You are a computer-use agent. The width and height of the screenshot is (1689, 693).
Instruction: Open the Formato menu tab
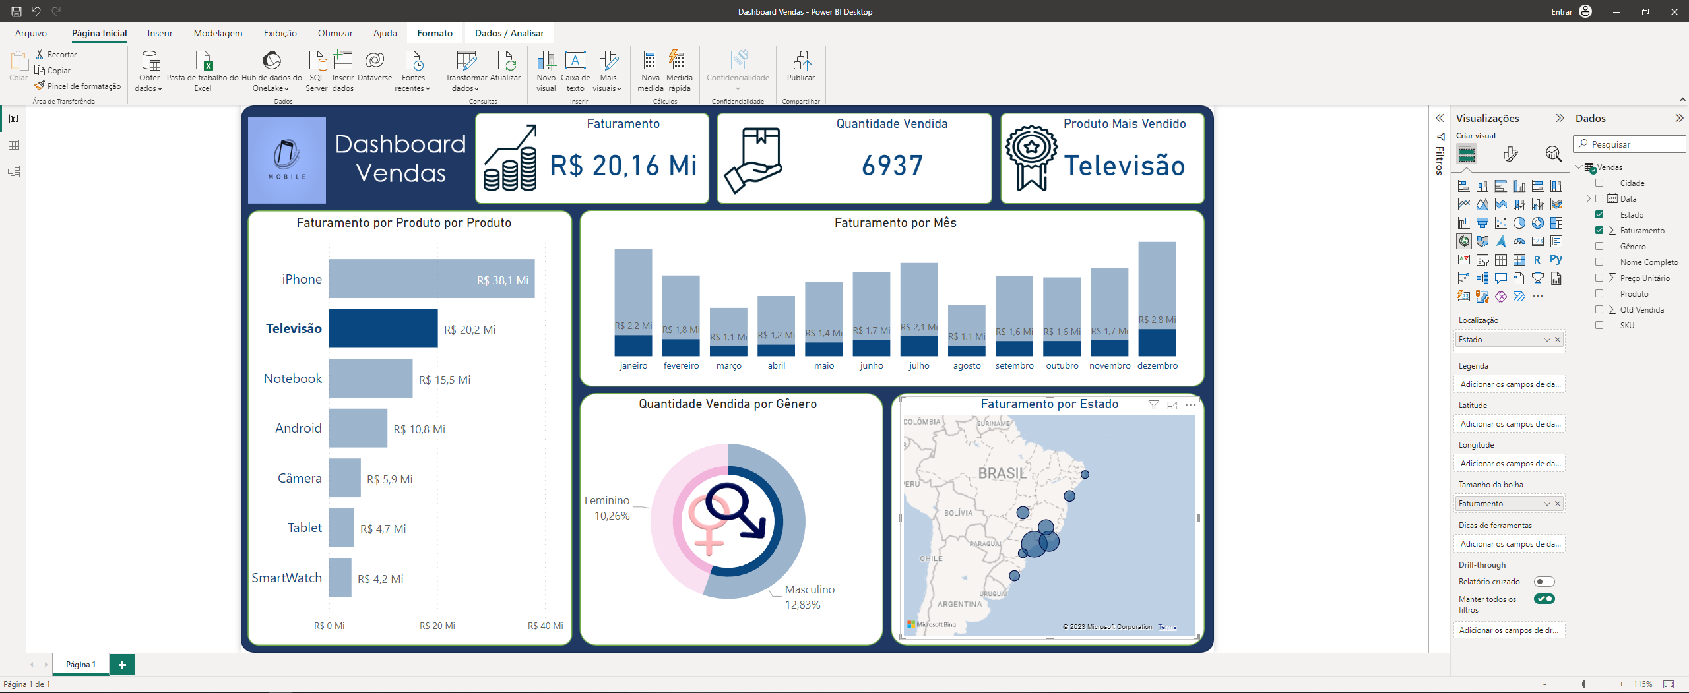coord(435,33)
